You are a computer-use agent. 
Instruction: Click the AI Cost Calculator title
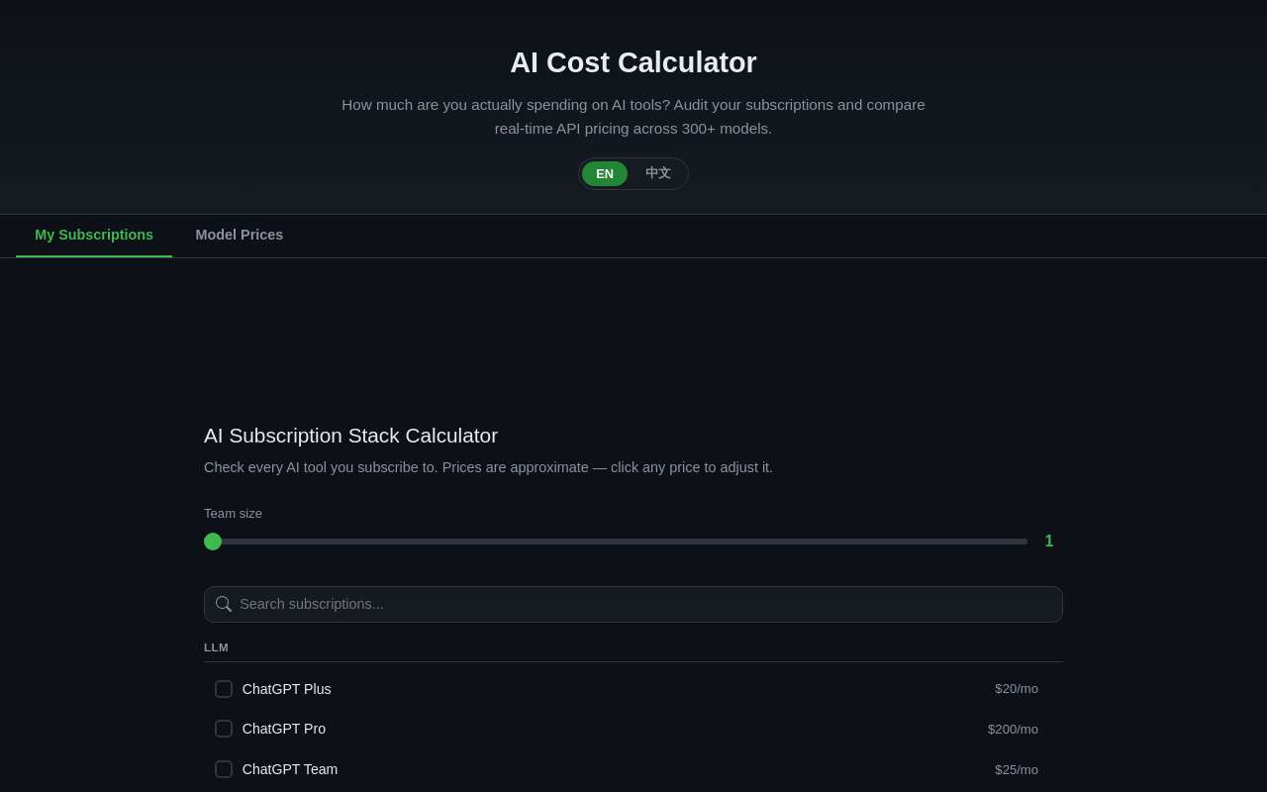click(x=633, y=62)
